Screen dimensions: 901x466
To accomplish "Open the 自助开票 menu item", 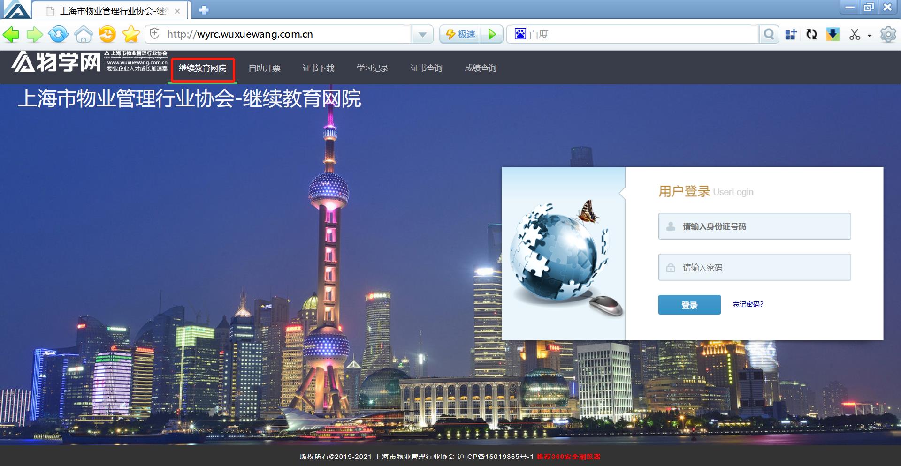I will 264,68.
